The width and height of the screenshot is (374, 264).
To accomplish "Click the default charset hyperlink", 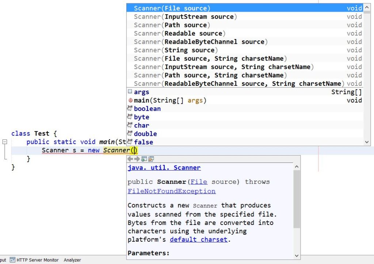I will 198,240.
